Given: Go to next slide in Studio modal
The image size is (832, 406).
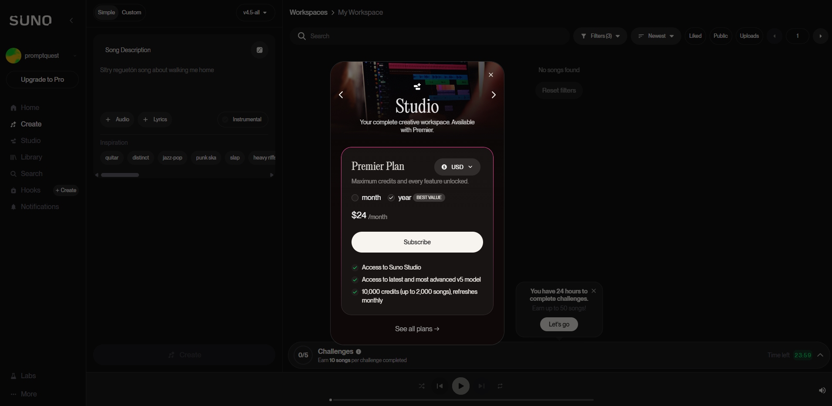Looking at the screenshot, I should pyautogui.click(x=493, y=95).
